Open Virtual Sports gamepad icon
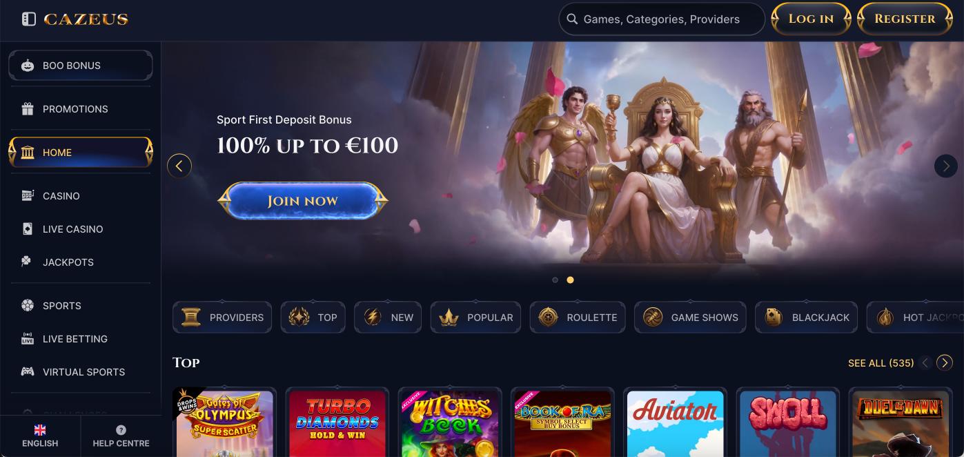This screenshot has width=964, height=457. coord(28,372)
